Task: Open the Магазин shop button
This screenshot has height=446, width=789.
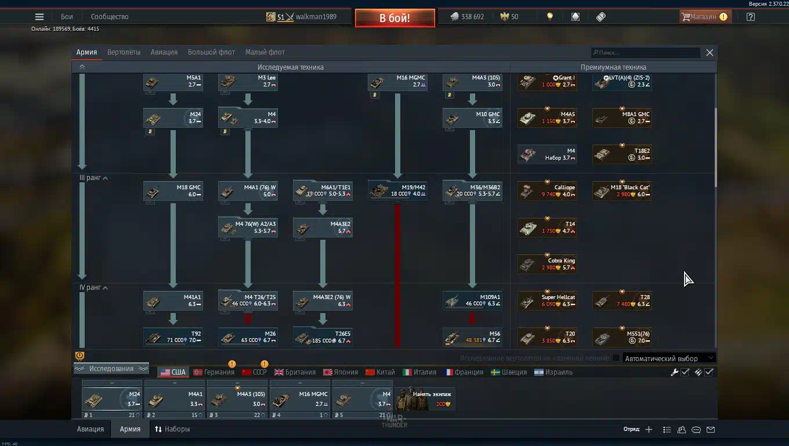Action: coord(704,17)
